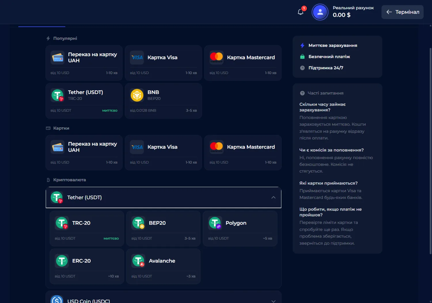The image size is (432, 303).
Task: Click the Картки section heading
Action: (x=61, y=128)
